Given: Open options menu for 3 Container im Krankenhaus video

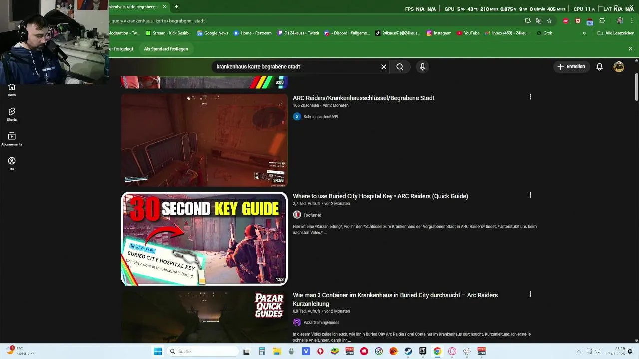Looking at the screenshot, I should pos(530,294).
